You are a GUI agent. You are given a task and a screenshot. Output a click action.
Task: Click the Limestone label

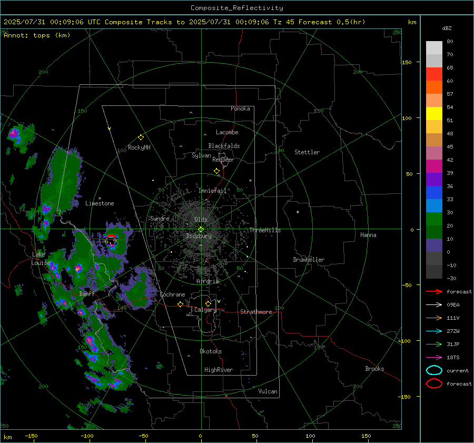pyautogui.click(x=100, y=203)
